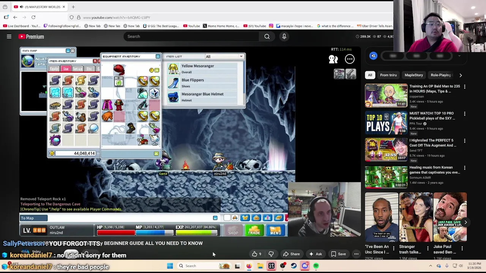The image size is (486, 273).
Task: Reload the page in browser toolbar
Action: tap(33, 17)
